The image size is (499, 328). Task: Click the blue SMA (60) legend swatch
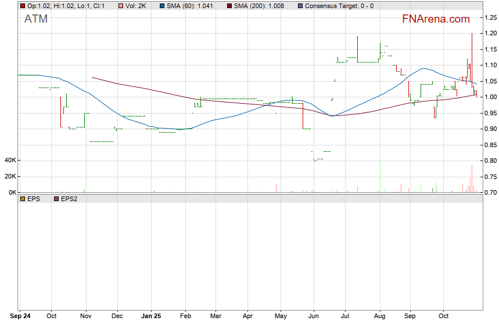(162, 6)
